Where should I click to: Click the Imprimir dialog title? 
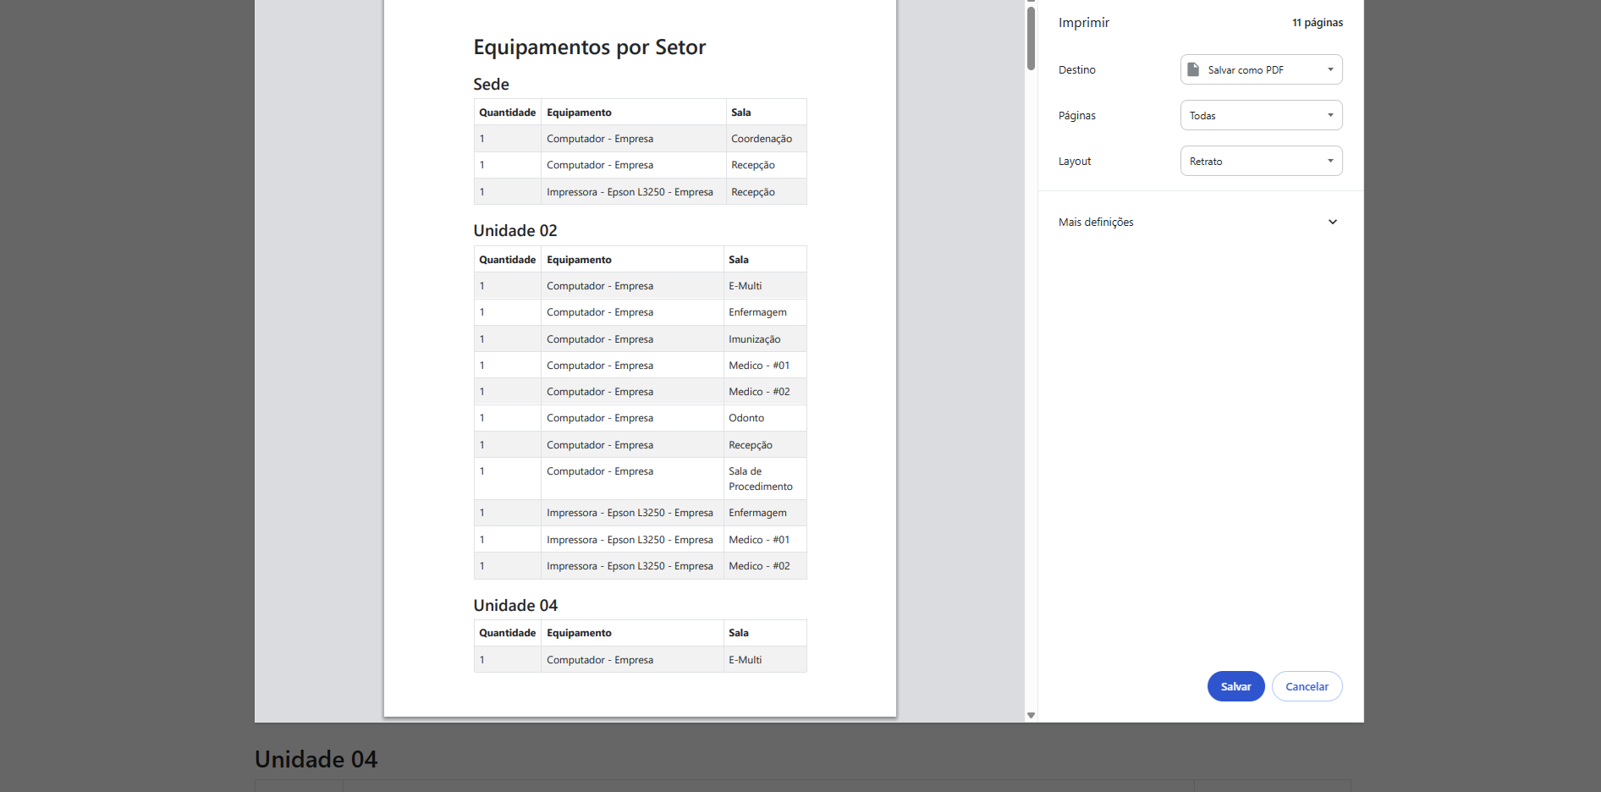pos(1083,22)
